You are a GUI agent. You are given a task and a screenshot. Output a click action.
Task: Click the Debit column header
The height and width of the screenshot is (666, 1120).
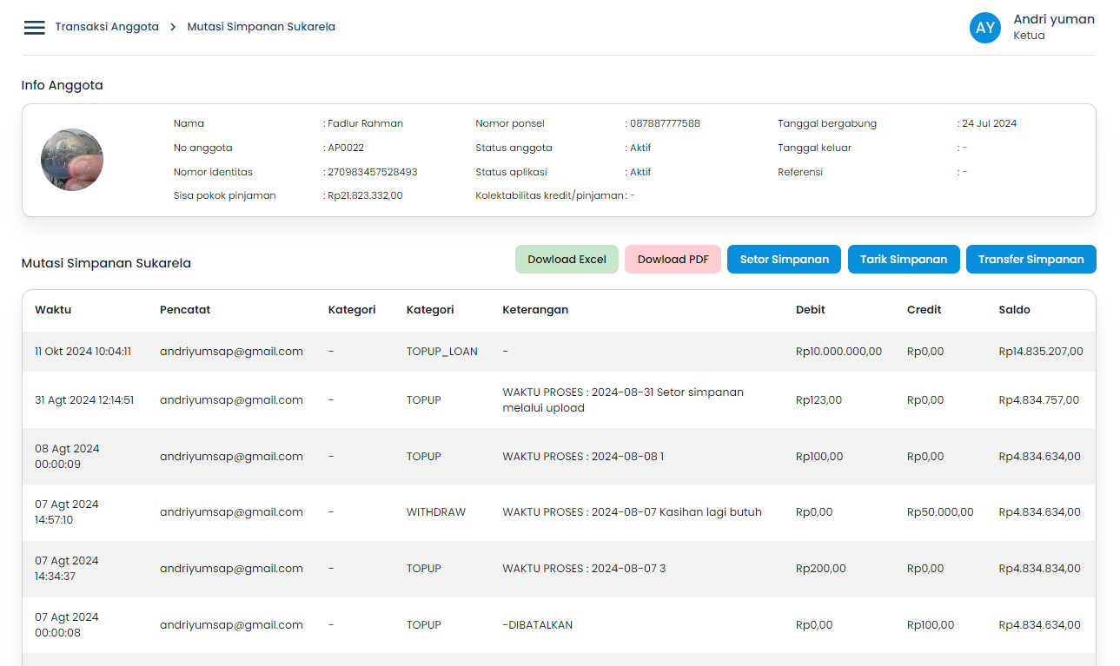[x=810, y=310]
